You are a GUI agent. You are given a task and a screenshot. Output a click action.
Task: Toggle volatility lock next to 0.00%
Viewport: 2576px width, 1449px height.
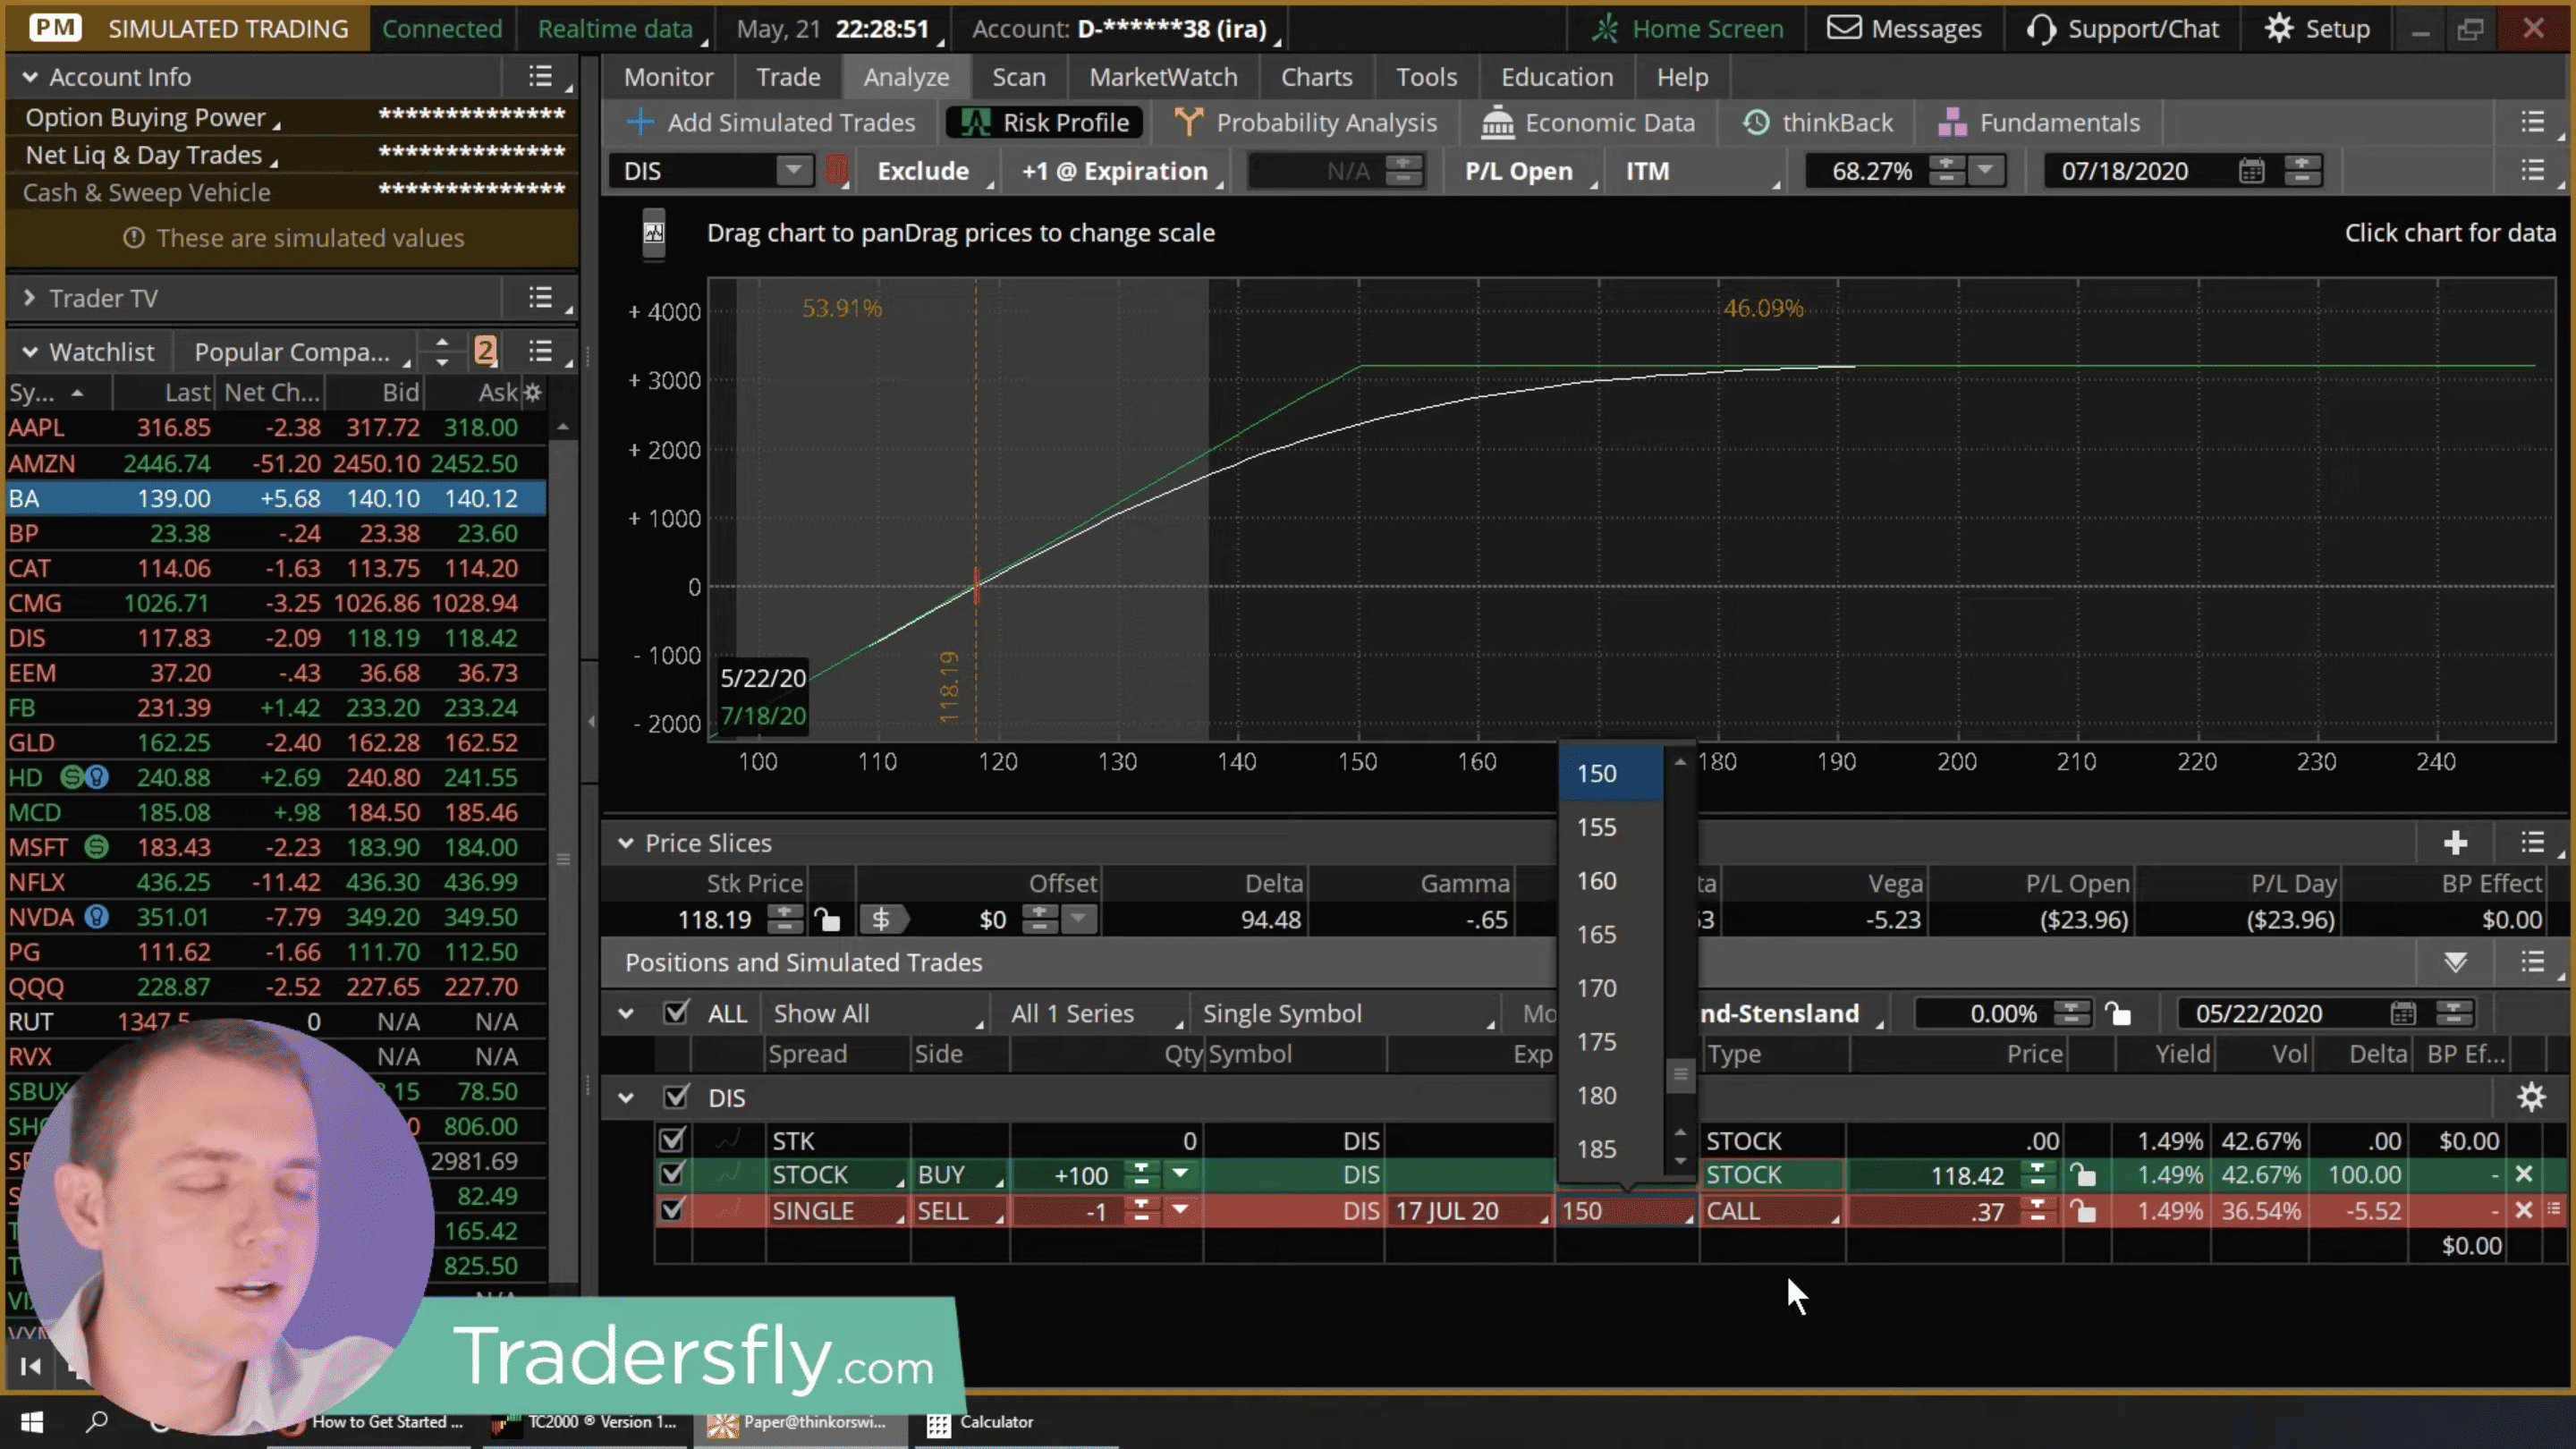pos(2117,1014)
